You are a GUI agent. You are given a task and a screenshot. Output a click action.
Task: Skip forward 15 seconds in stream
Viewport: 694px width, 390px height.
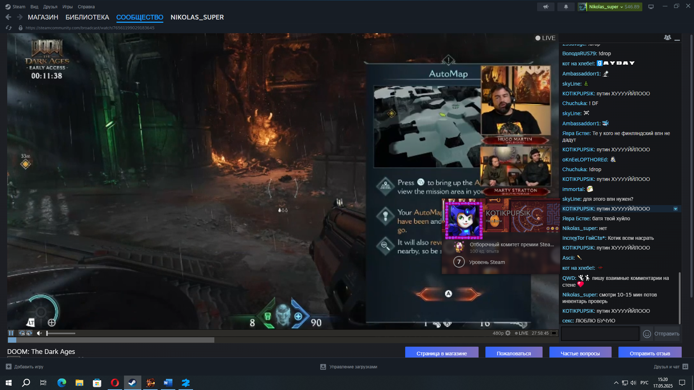pos(29,333)
